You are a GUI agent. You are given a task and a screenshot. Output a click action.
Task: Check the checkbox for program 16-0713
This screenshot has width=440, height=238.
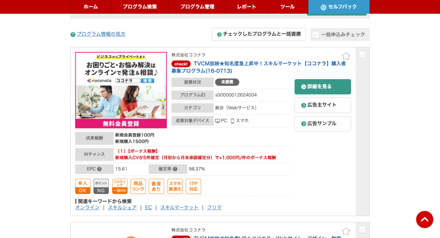click(362, 55)
